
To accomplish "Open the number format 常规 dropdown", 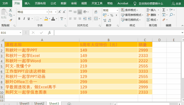I will [x=117, y=10].
